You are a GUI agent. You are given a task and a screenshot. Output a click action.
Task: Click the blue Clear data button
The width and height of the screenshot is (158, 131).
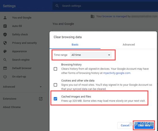[144, 126]
